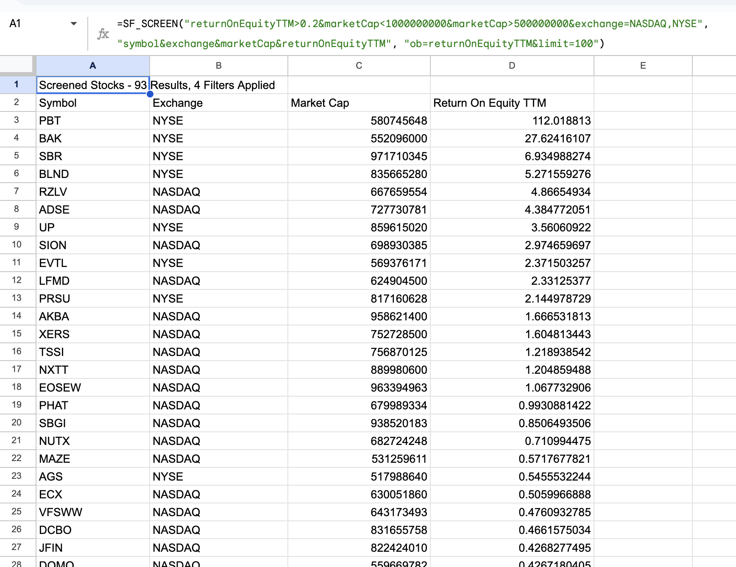Click the JFIN symbol cell

pyautogui.click(x=93, y=548)
